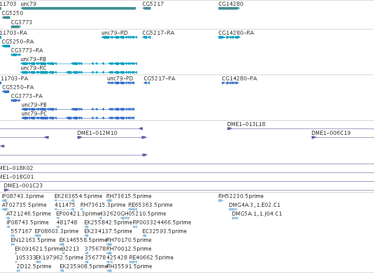
Task: Click the 356778 EST label
Action: click(x=95, y=258)
